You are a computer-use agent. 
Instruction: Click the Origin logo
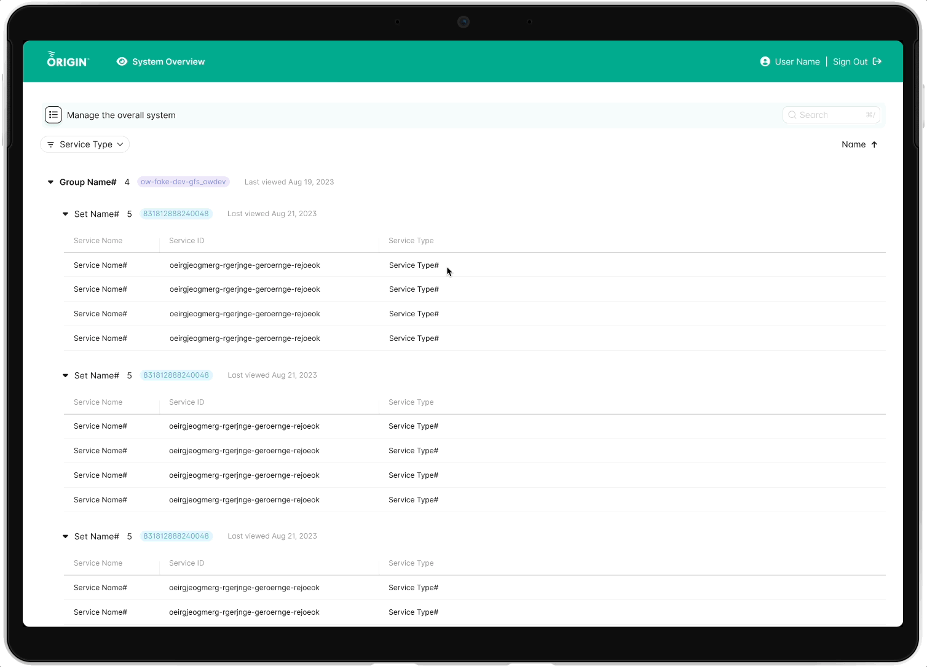68,60
